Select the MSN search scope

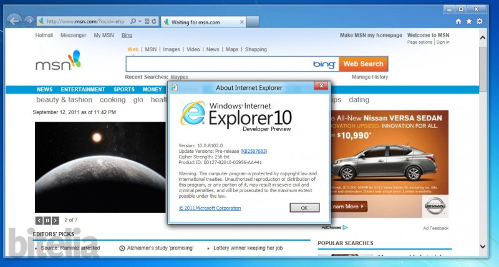[x=151, y=49]
